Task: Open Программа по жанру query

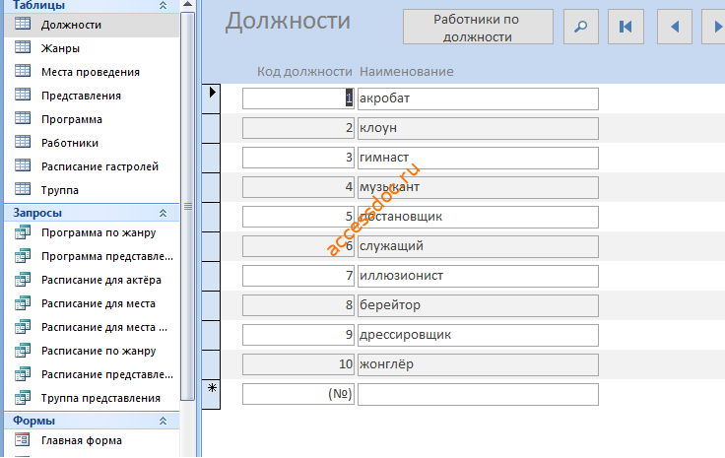Action: (x=99, y=232)
